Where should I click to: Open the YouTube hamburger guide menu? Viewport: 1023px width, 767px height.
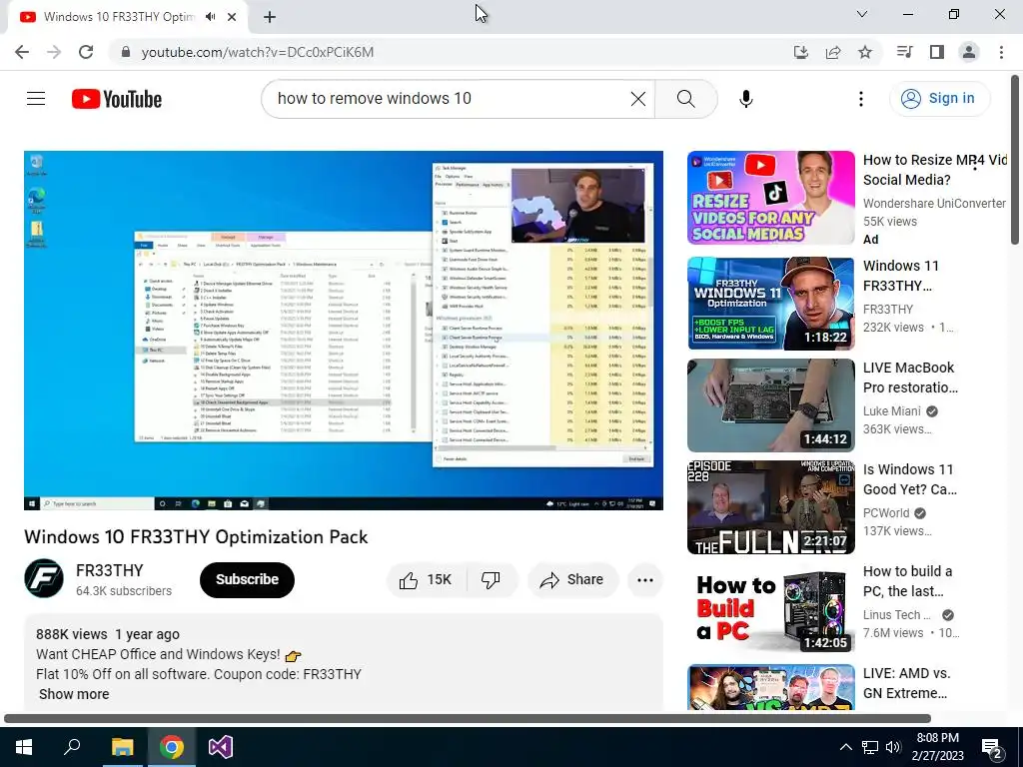[36, 99]
